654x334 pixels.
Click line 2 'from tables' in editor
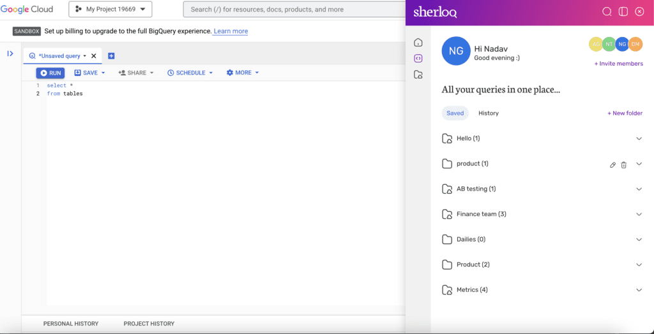pos(65,94)
